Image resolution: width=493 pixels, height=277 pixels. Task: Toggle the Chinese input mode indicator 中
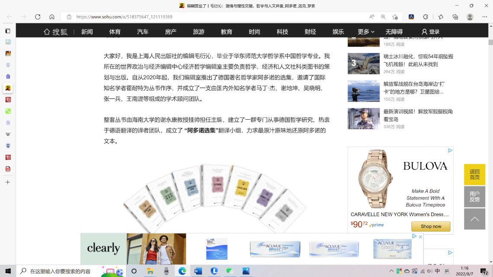437,271
